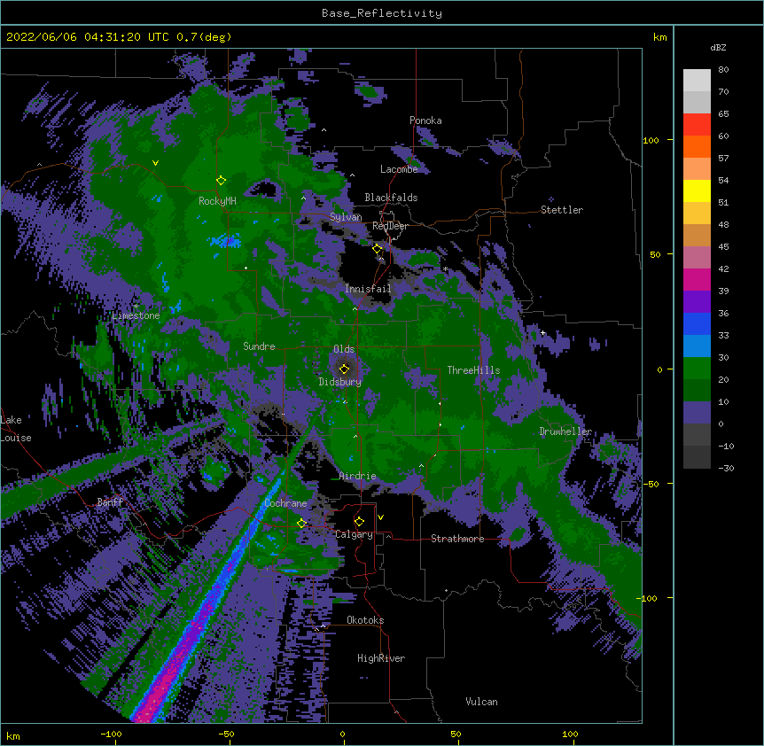This screenshot has width=764, height=746.
Task: Click the Strathmore label
Action: pyautogui.click(x=457, y=539)
